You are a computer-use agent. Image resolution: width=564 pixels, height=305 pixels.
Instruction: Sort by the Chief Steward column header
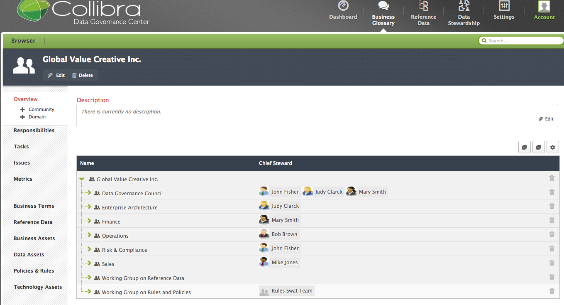pos(276,163)
